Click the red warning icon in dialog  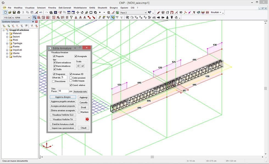(x=87, y=119)
